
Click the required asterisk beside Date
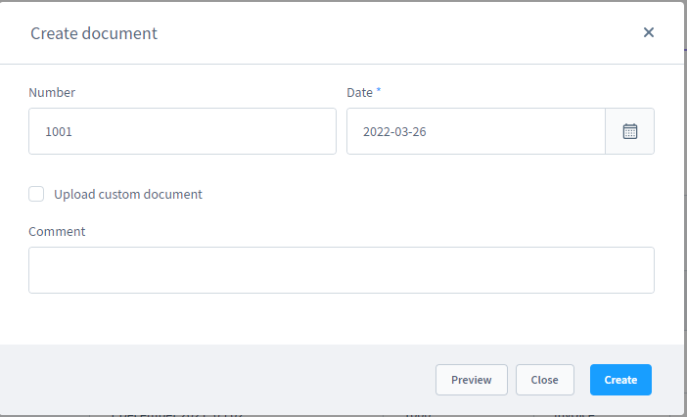(x=379, y=91)
